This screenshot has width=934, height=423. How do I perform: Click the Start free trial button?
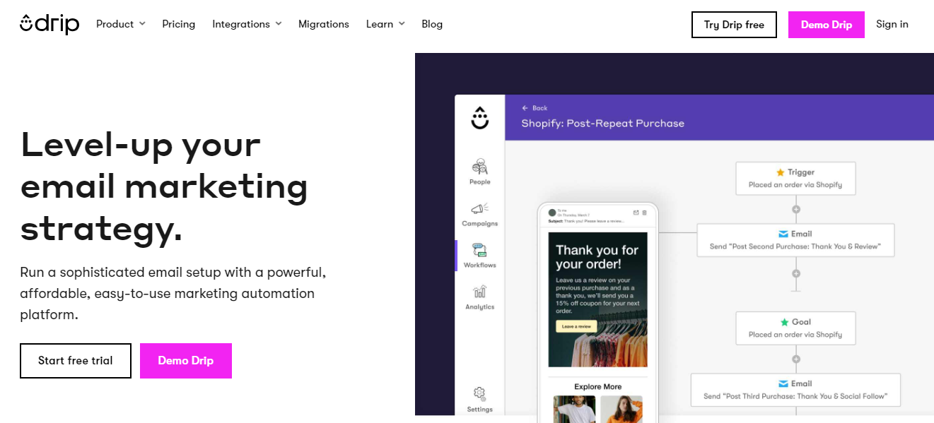(x=76, y=361)
